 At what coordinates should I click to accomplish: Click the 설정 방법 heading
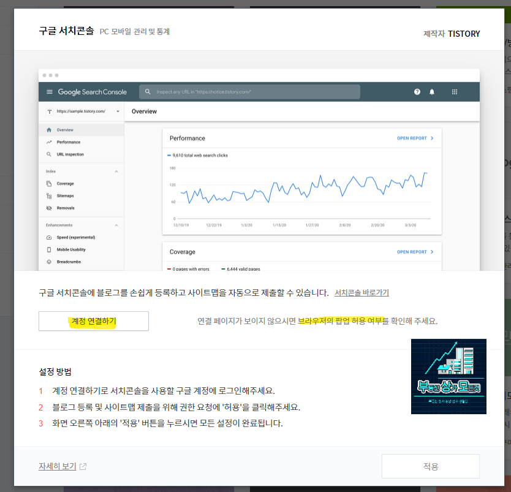(x=55, y=371)
